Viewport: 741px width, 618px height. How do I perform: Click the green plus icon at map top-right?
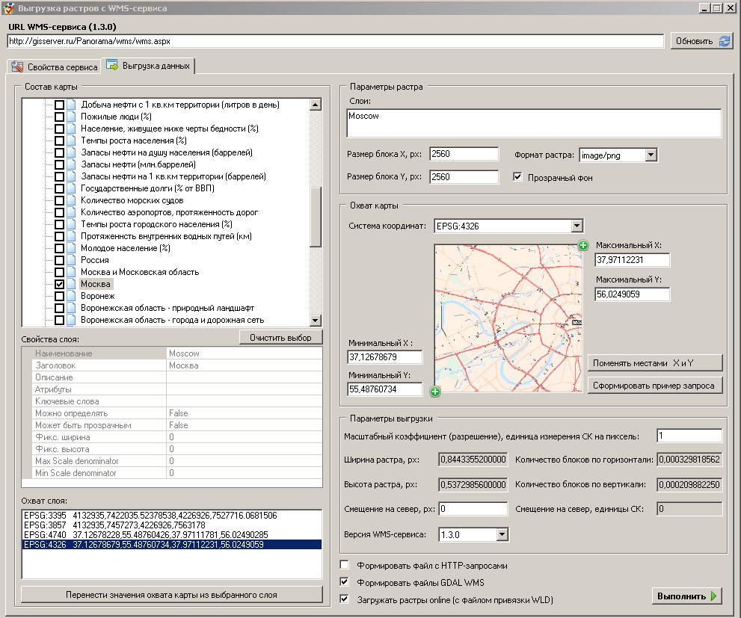point(583,246)
